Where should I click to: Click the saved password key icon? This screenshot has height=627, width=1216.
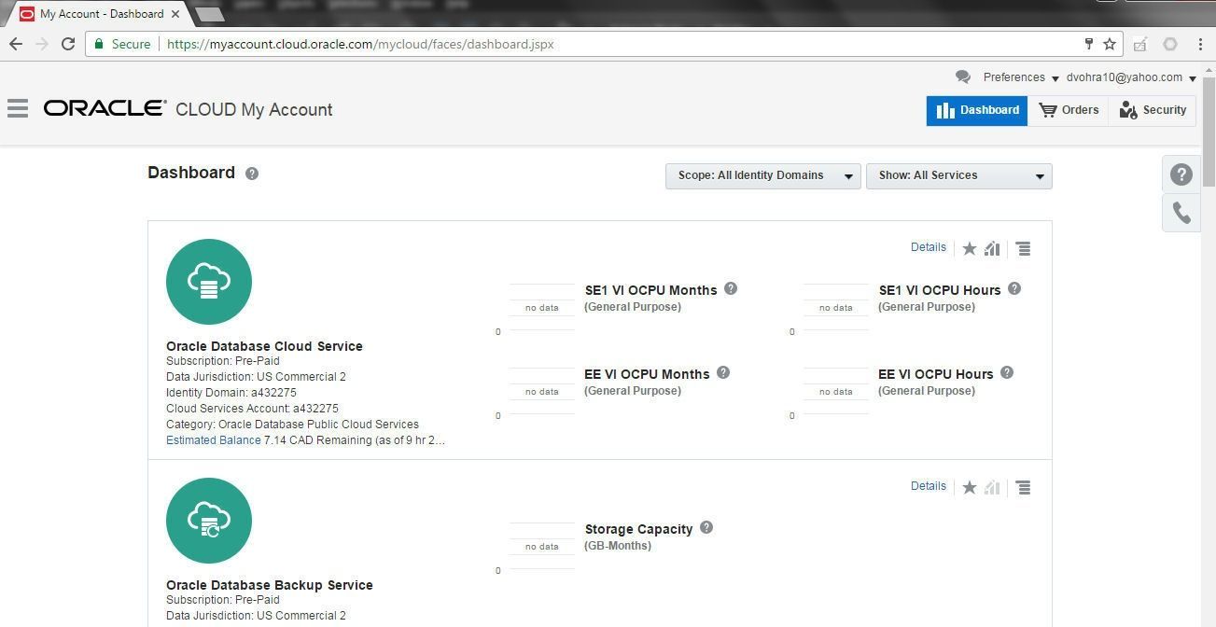[1088, 44]
